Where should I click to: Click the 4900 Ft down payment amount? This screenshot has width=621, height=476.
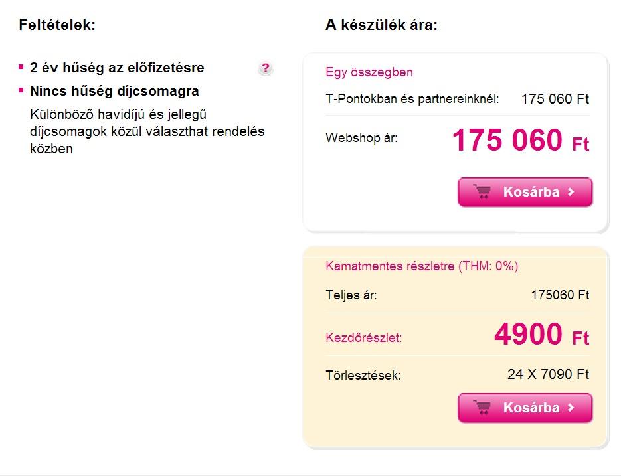(542, 334)
